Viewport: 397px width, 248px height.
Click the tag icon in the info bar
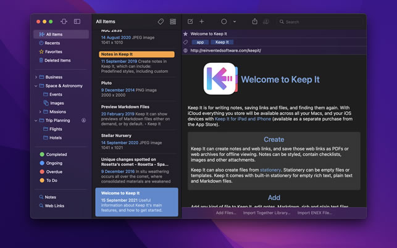click(x=186, y=42)
